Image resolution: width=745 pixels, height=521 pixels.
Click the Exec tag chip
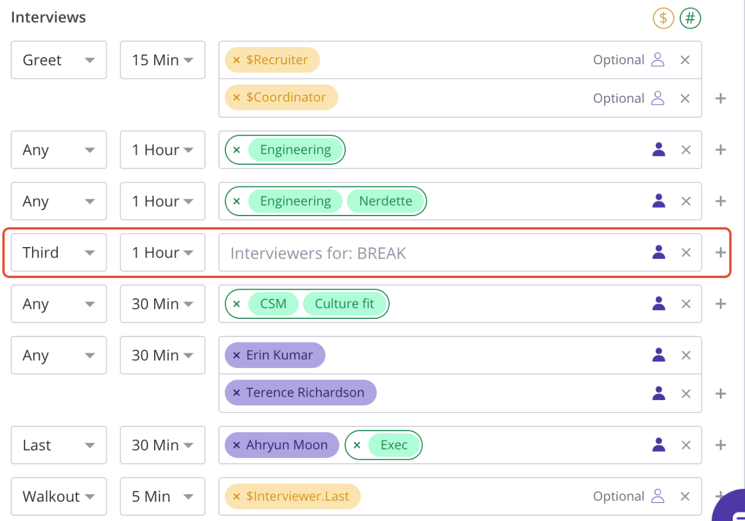tap(394, 445)
